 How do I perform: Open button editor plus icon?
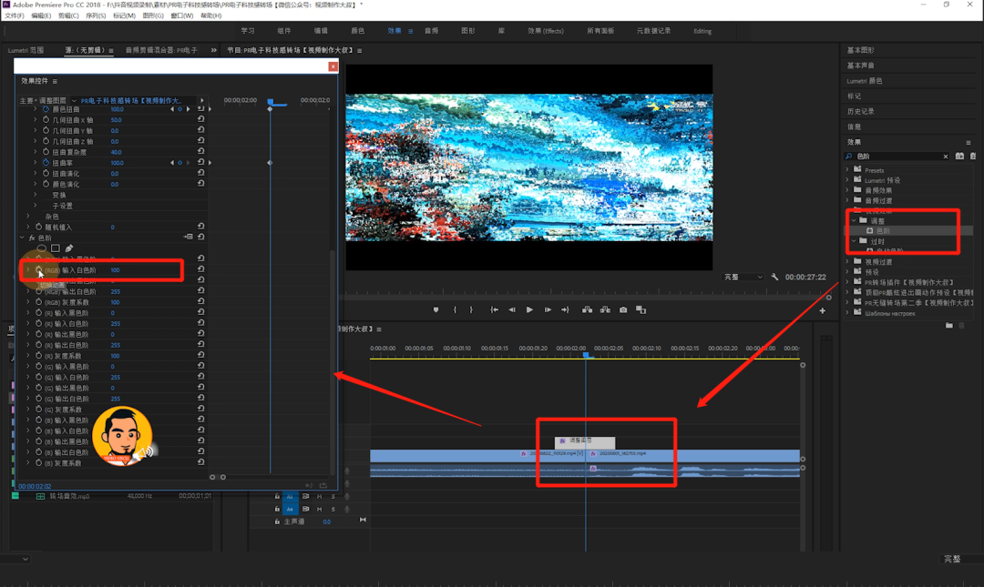coord(822,310)
